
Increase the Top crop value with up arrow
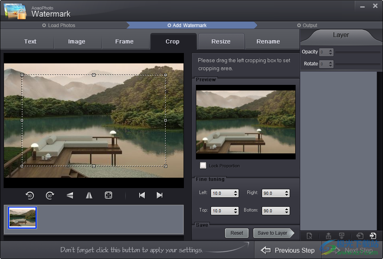click(235, 209)
